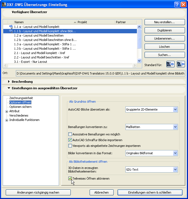Screen dimensions: 188x199
Task: Select Optionen öffnen in settings tree
Action: [x=20, y=102]
